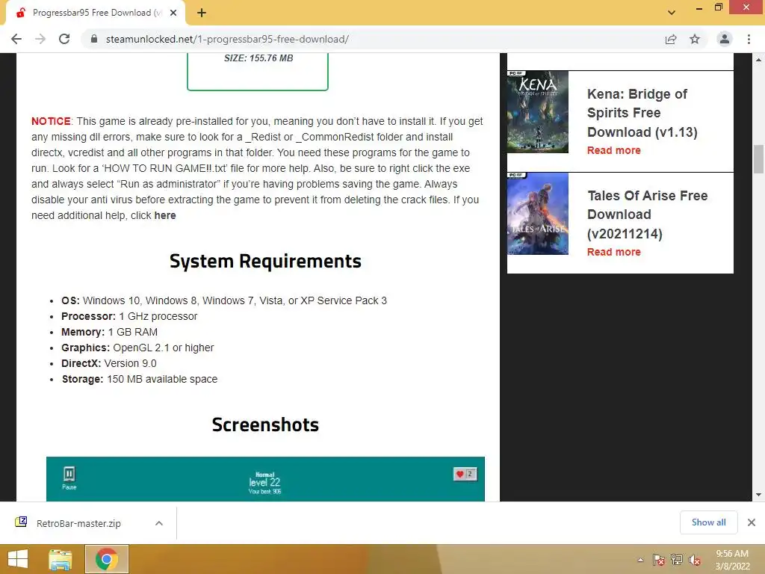Screen dimensions: 765x574
Task: Click 'Storage: 150 MB available space' line
Action: 140,379
